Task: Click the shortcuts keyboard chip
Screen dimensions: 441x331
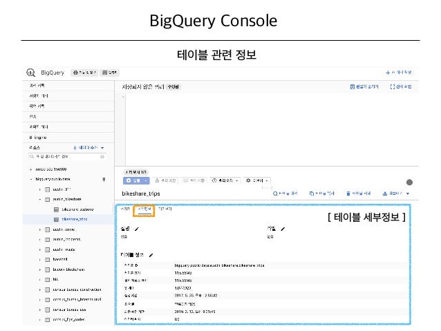Action: [x=109, y=73]
